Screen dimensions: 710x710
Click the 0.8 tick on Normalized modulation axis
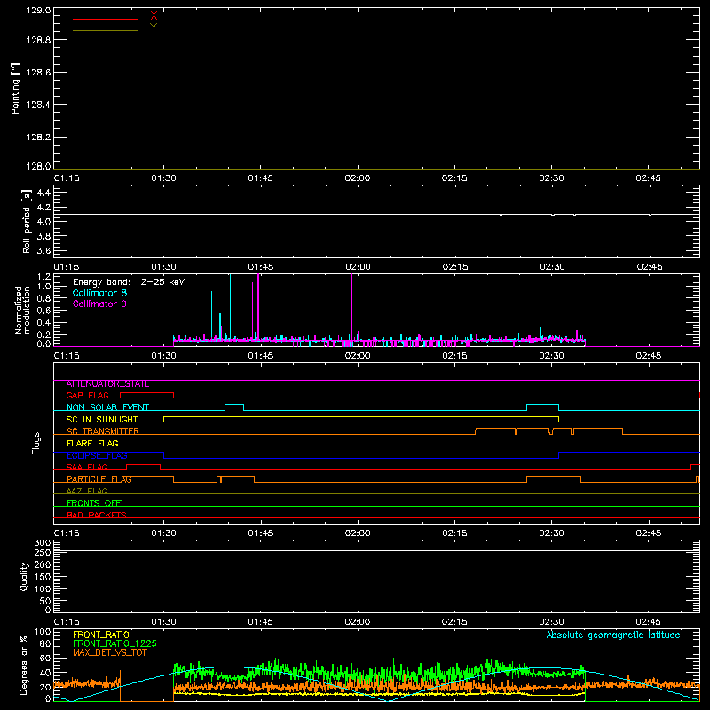coord(43,298)
